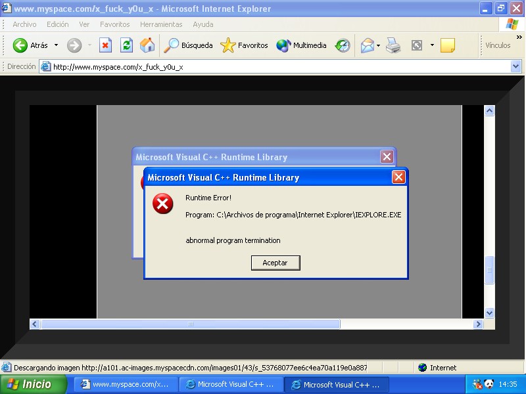Click the tray icon with red X badge

(477, 384)
